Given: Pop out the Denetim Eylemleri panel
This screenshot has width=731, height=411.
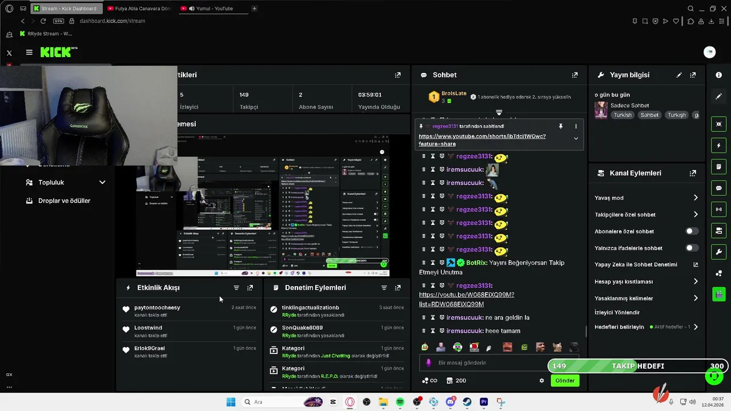Looking at the screenshot, I should click(x=397, y=288).
